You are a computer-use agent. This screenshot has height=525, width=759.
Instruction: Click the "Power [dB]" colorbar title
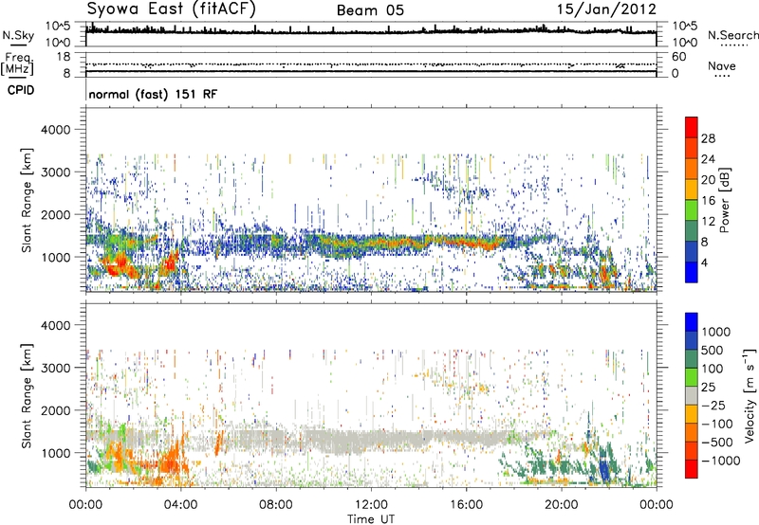725,200
